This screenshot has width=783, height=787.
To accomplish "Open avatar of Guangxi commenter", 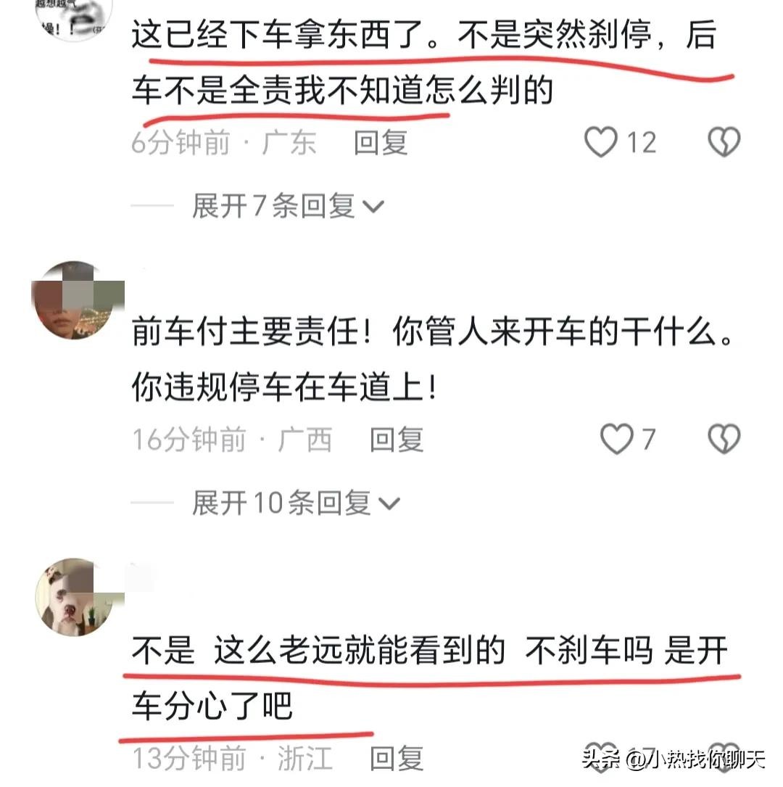I will click(77, 300).
